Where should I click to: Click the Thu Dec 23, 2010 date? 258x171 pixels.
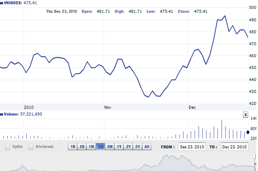61,11
